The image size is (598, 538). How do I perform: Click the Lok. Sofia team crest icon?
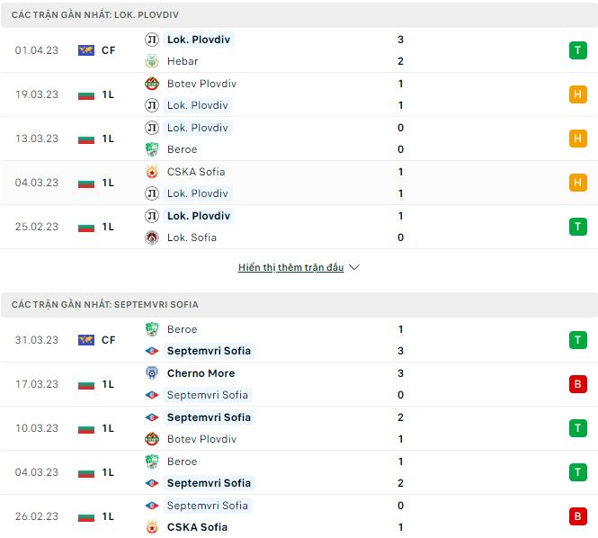tap(152, 238)
